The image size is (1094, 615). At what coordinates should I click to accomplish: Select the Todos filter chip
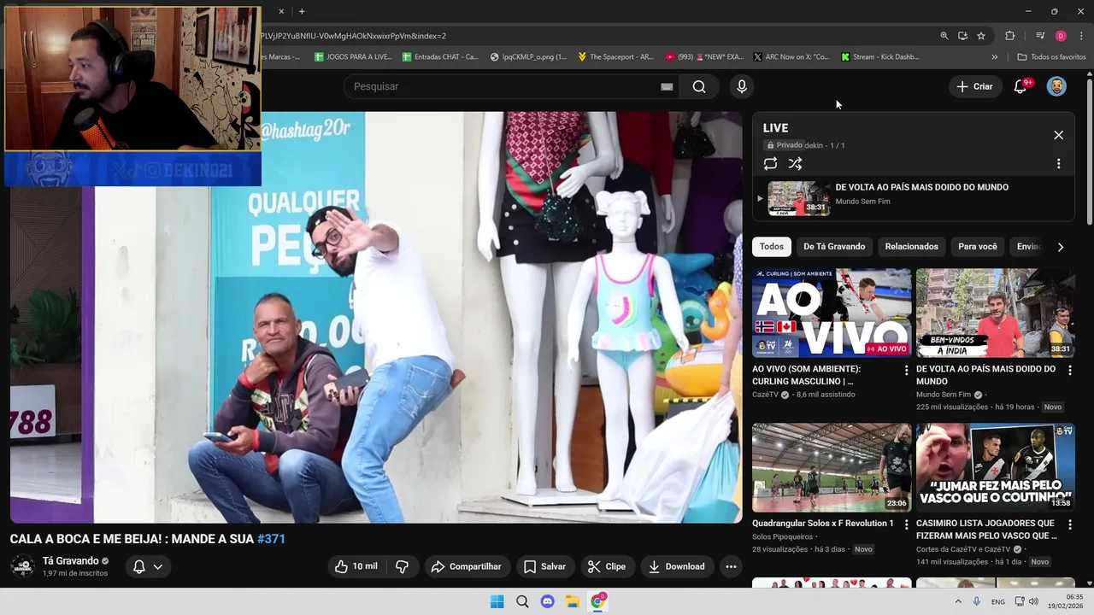pos(772,247)
